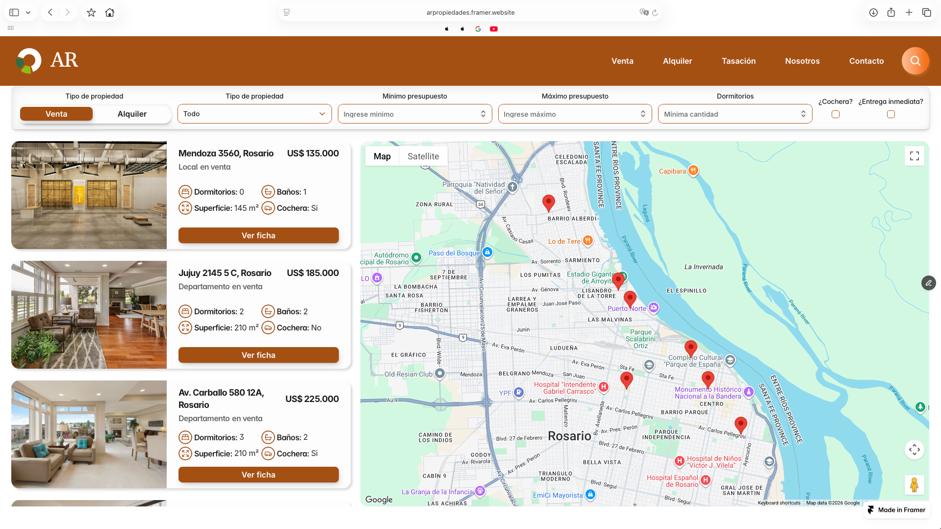Click the Google logo on the map
This screenshot has width=941, height=529.
pos(379,500)
